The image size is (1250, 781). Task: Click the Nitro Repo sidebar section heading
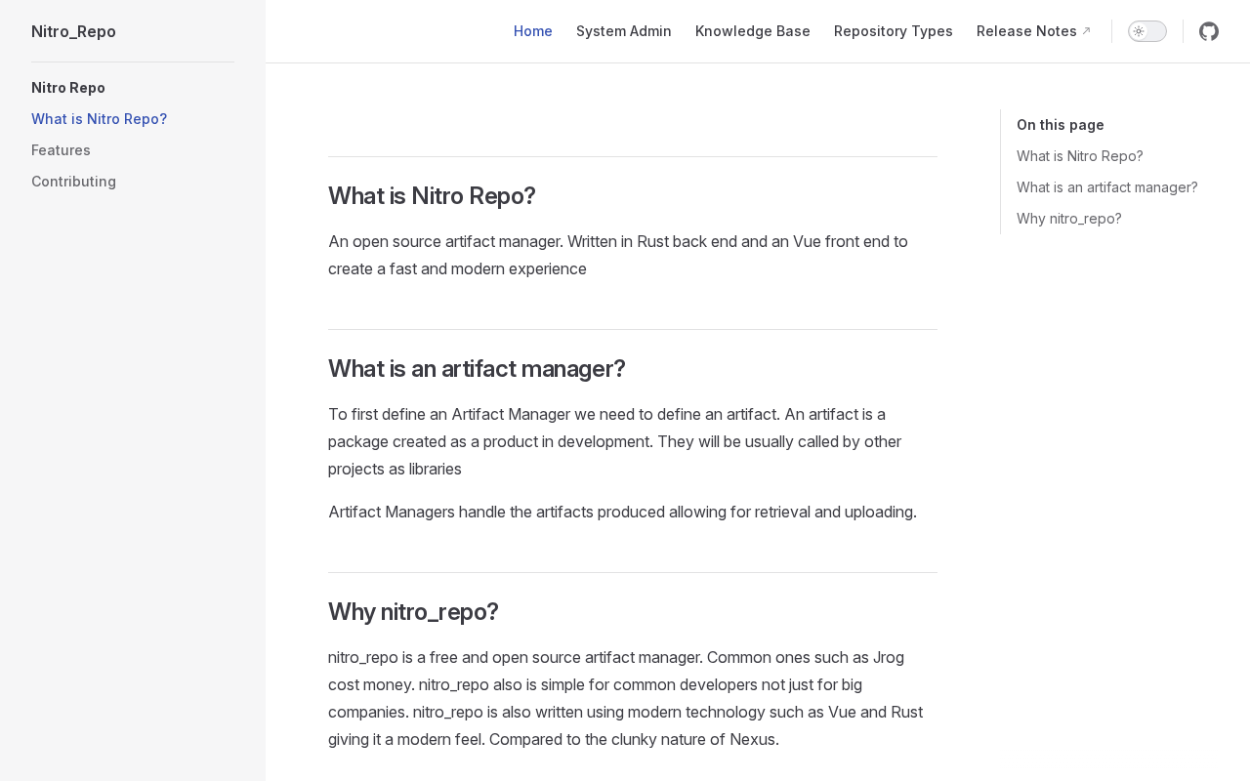coord(68,88)
